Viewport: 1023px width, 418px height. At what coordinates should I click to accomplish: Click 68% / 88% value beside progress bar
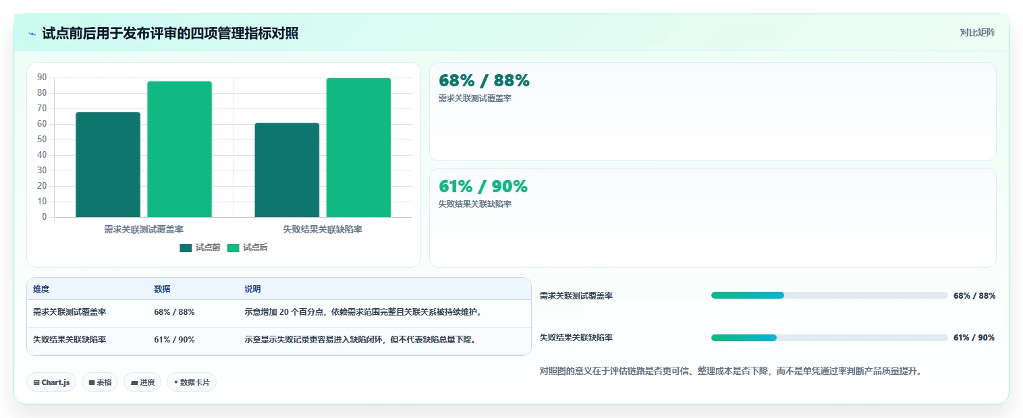[x=974, y=295]
